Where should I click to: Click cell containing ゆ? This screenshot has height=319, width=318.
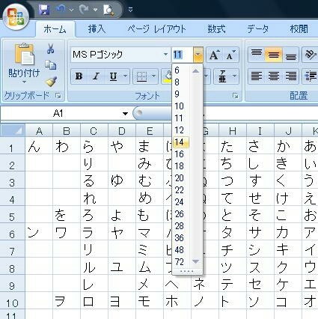122,180
